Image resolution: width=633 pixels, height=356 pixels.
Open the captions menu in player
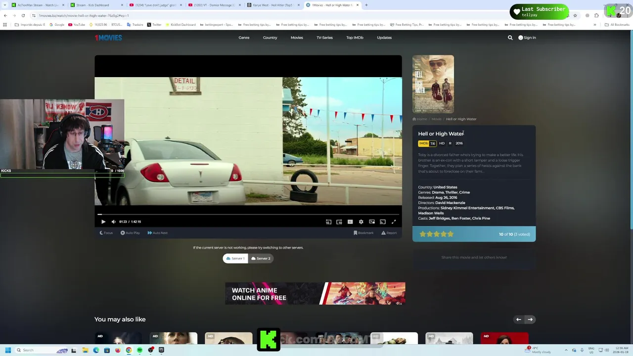[x=350, y=222]
